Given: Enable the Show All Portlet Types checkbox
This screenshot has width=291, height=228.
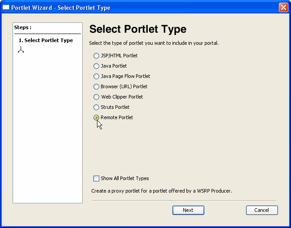Looking at the screenshot, I should (x=96, y=178).
